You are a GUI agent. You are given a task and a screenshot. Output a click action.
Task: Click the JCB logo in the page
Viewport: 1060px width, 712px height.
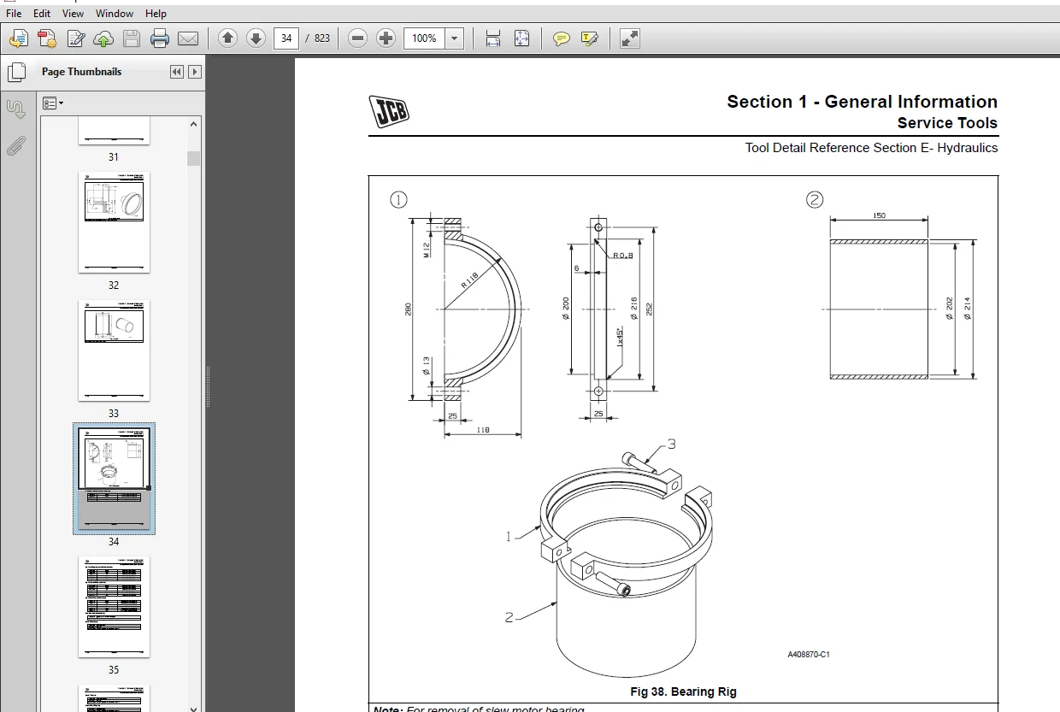point(389,111)
